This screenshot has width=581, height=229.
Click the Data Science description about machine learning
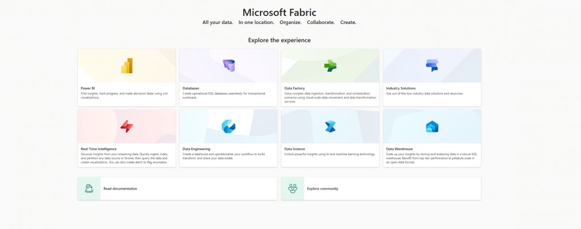click(x=330, y=154)
